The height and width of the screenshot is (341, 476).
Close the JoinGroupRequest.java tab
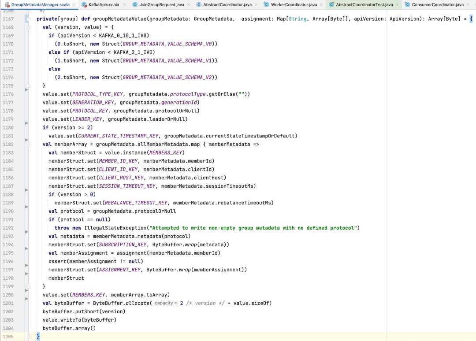(x=189, y=4)
